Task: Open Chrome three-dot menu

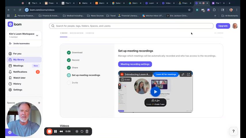Action: tap(237, 10)
